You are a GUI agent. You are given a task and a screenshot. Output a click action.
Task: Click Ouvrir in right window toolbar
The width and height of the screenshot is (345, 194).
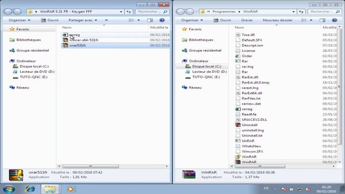(x=223, y=20)
